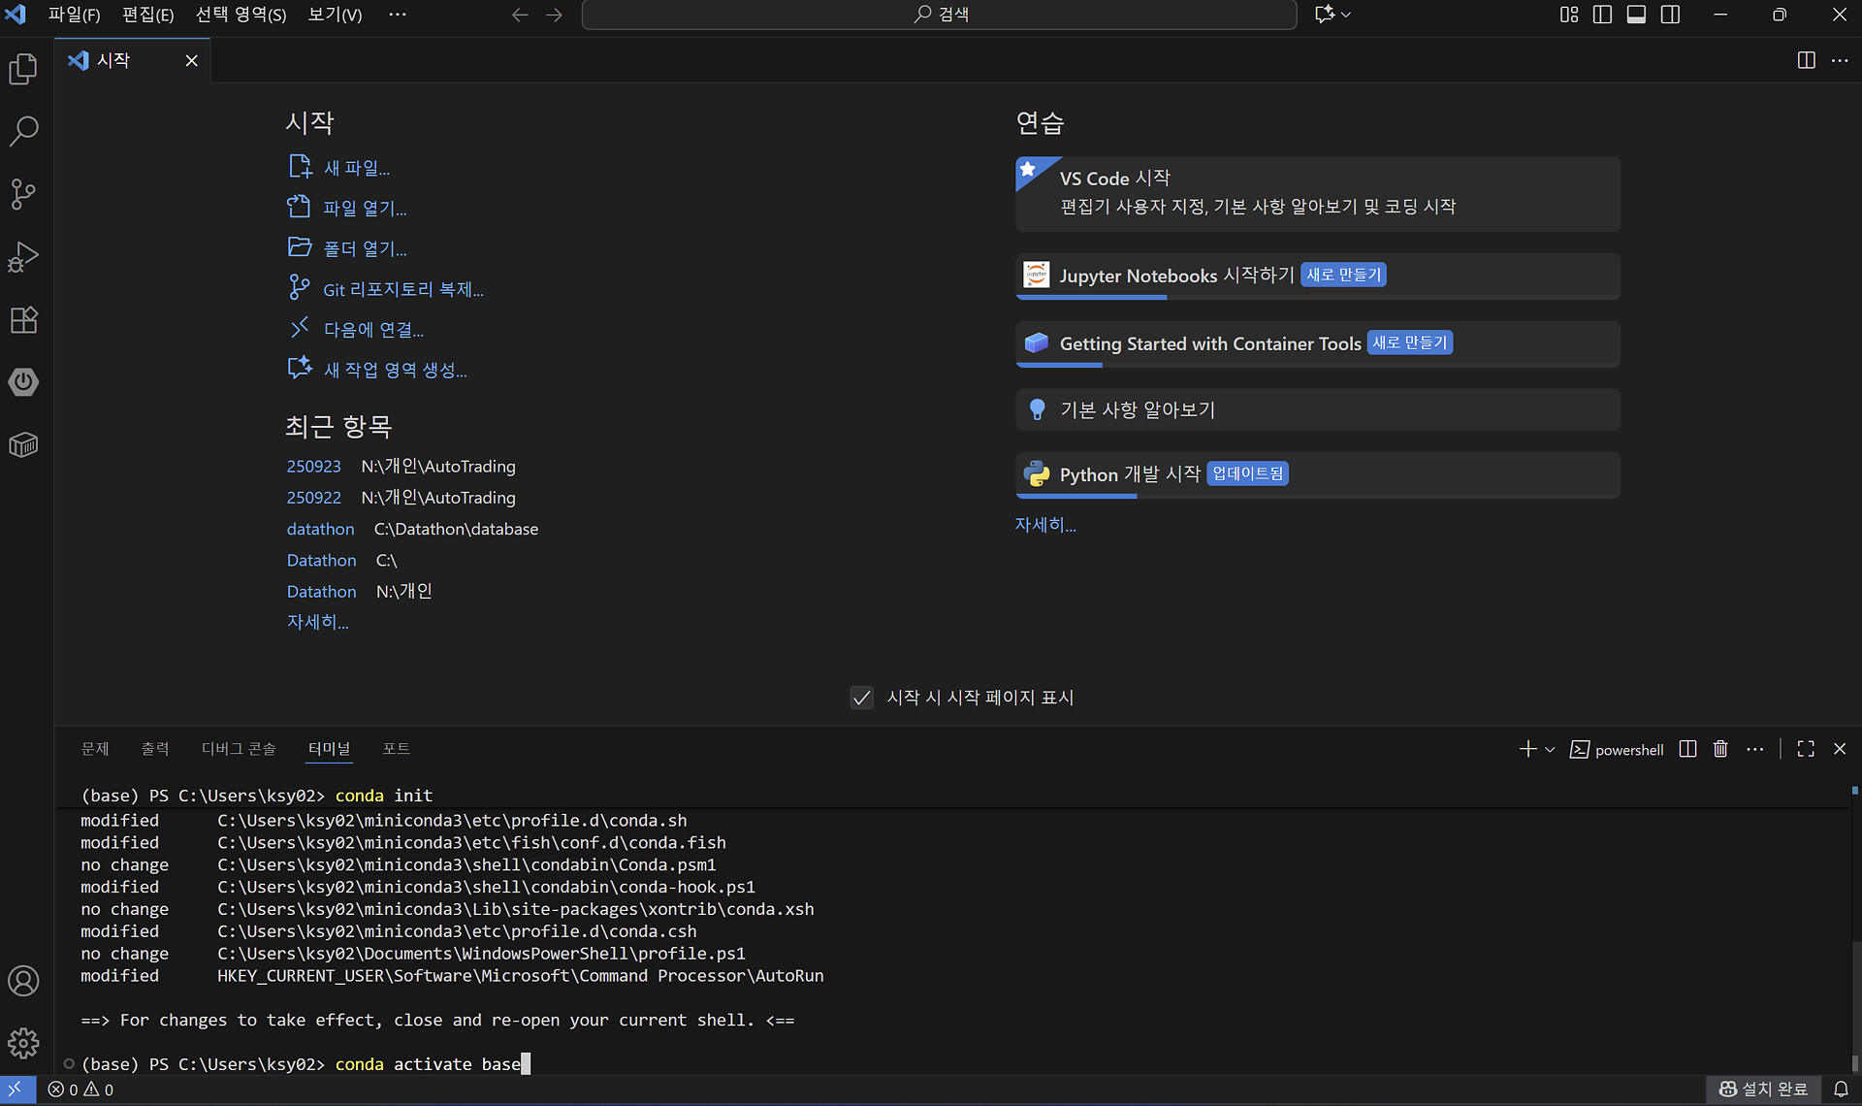Open the notifications bell in status bar
Screen dimensions: 1862x1106
[1841, 1090]
